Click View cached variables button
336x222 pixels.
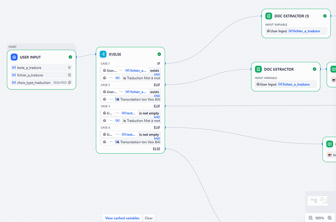(122, 218)
